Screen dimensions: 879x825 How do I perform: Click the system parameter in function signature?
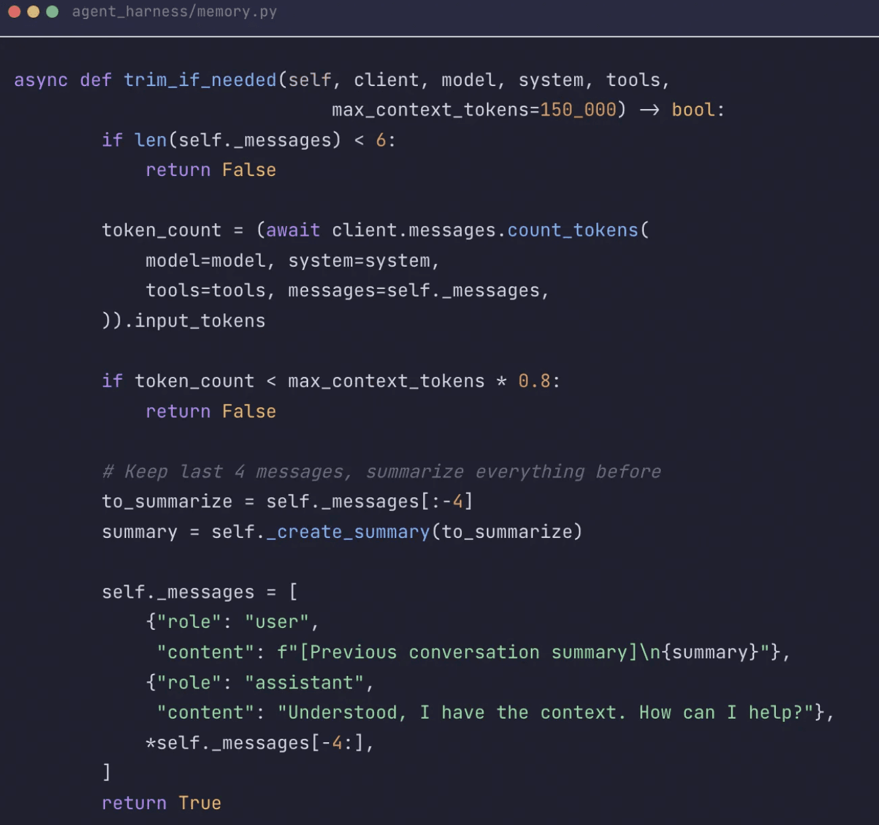[551, 80]
